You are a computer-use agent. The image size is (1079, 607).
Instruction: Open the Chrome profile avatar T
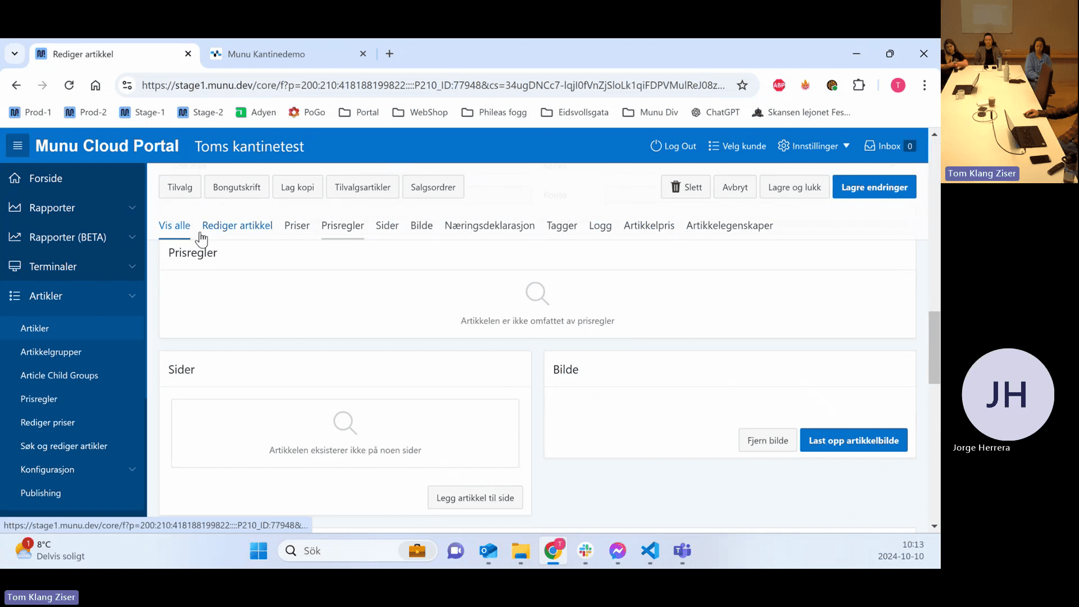tap(898, 85)
